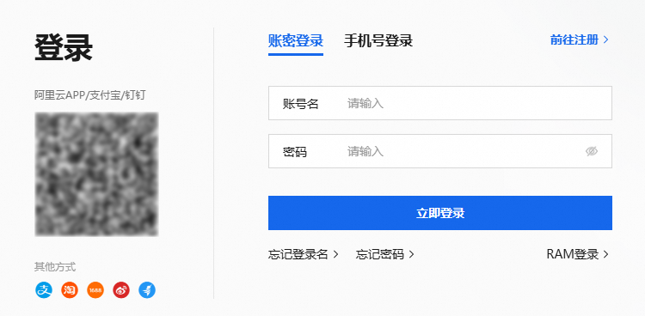Image resolution: width=645 pixels, height=316 pixels.
Task: Click the blurred QR code image
Action: point(96,174)
